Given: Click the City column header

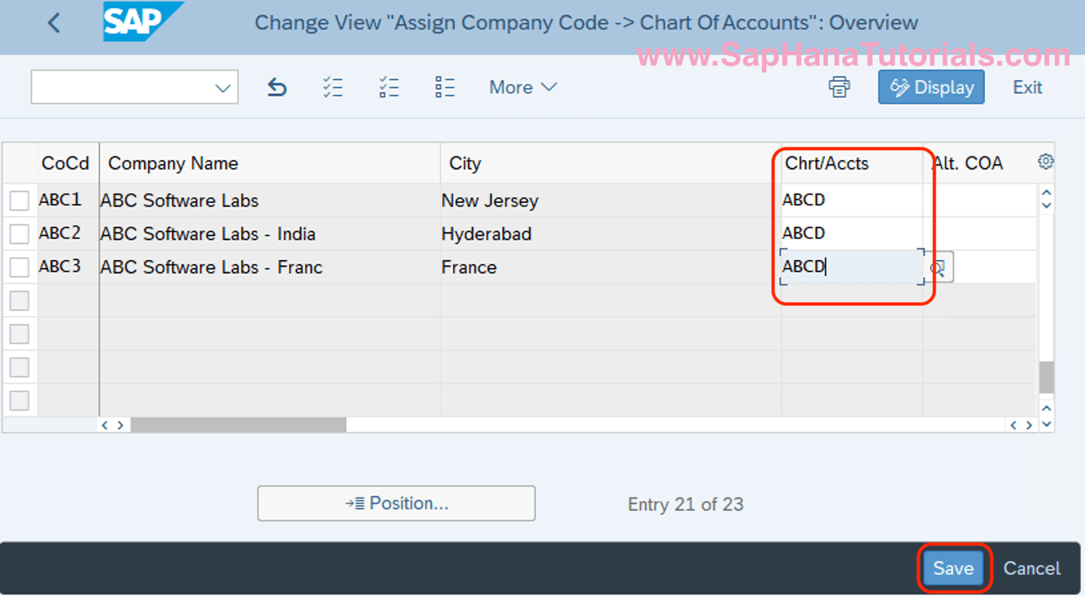Looking at the screenshot, I should (x=610, y=163).
